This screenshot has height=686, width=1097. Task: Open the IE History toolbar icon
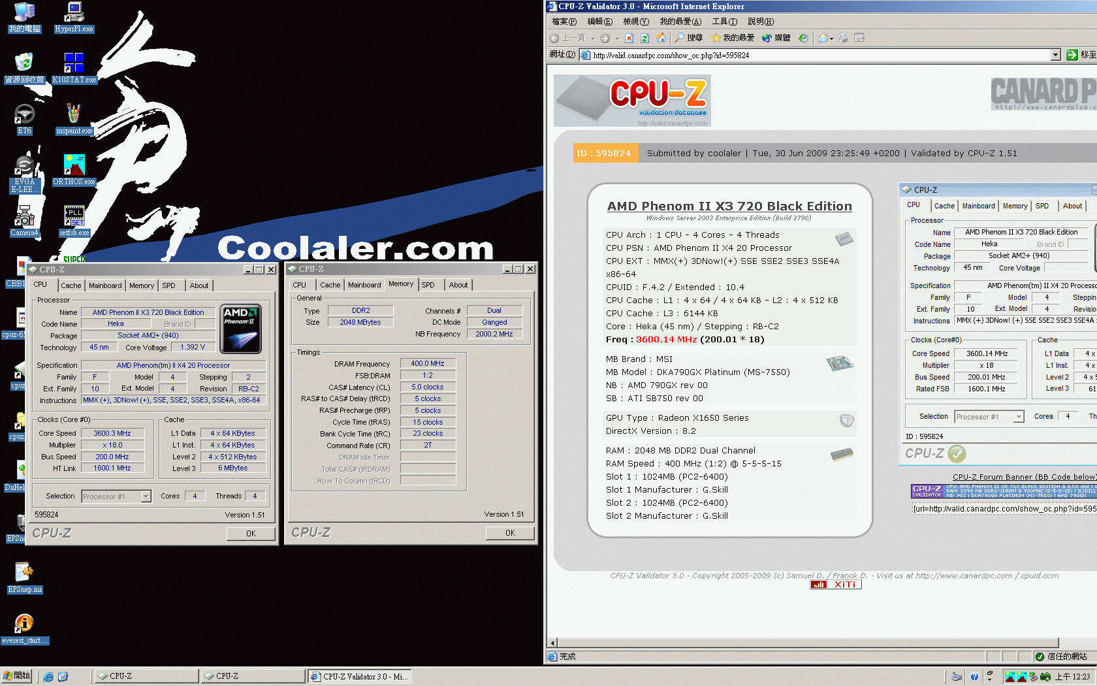(804, 38)
